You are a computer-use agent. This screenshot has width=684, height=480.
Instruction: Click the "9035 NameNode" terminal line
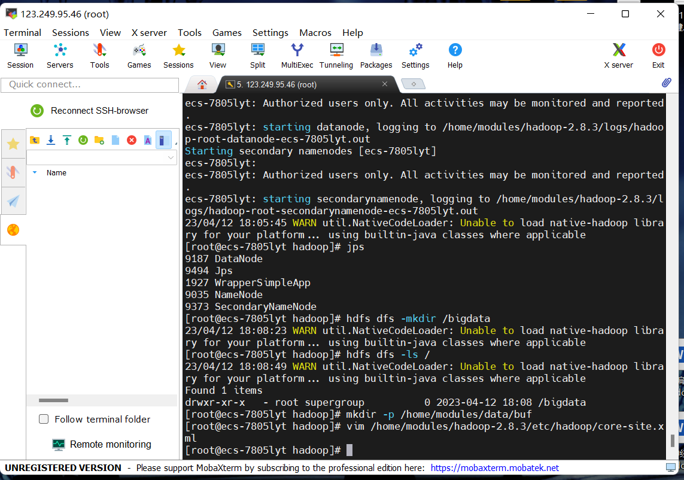(x=224, y=294)
